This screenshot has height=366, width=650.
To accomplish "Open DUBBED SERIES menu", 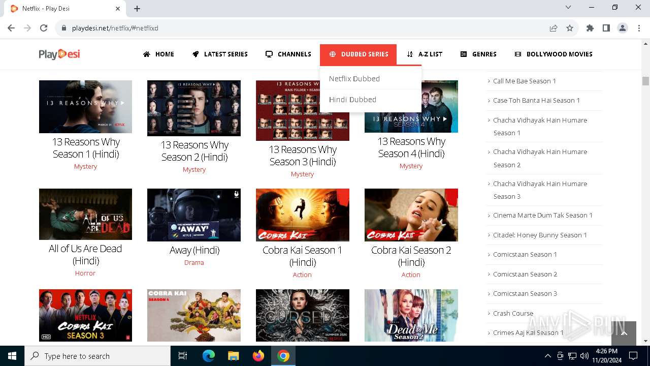I will 358,54.
